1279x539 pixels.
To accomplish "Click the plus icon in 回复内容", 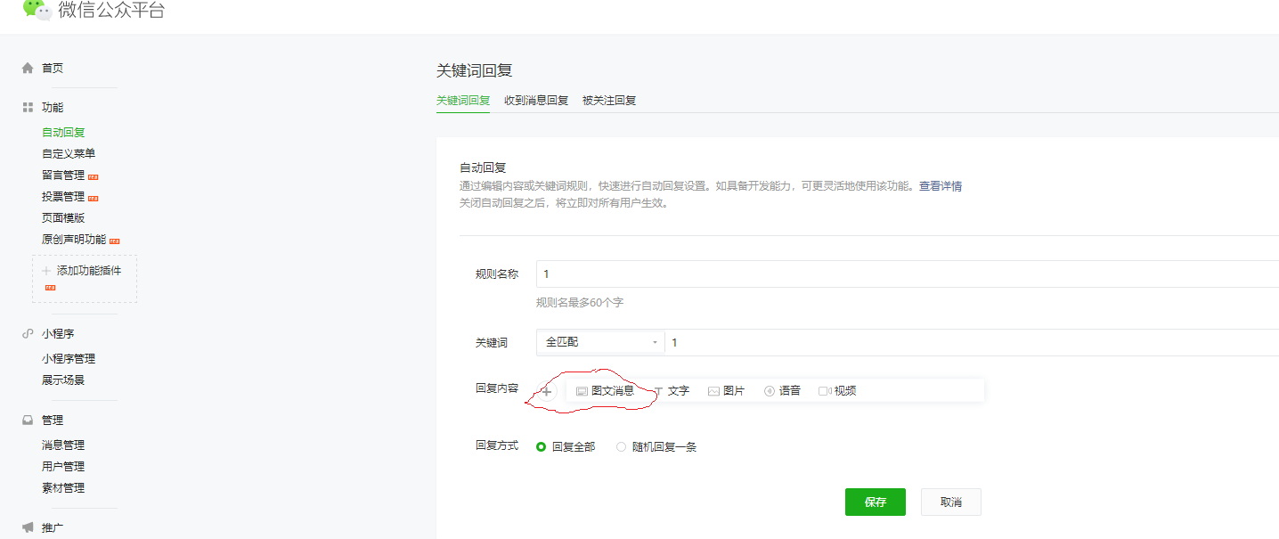I will pyautogui.click(x=546, y=390).
